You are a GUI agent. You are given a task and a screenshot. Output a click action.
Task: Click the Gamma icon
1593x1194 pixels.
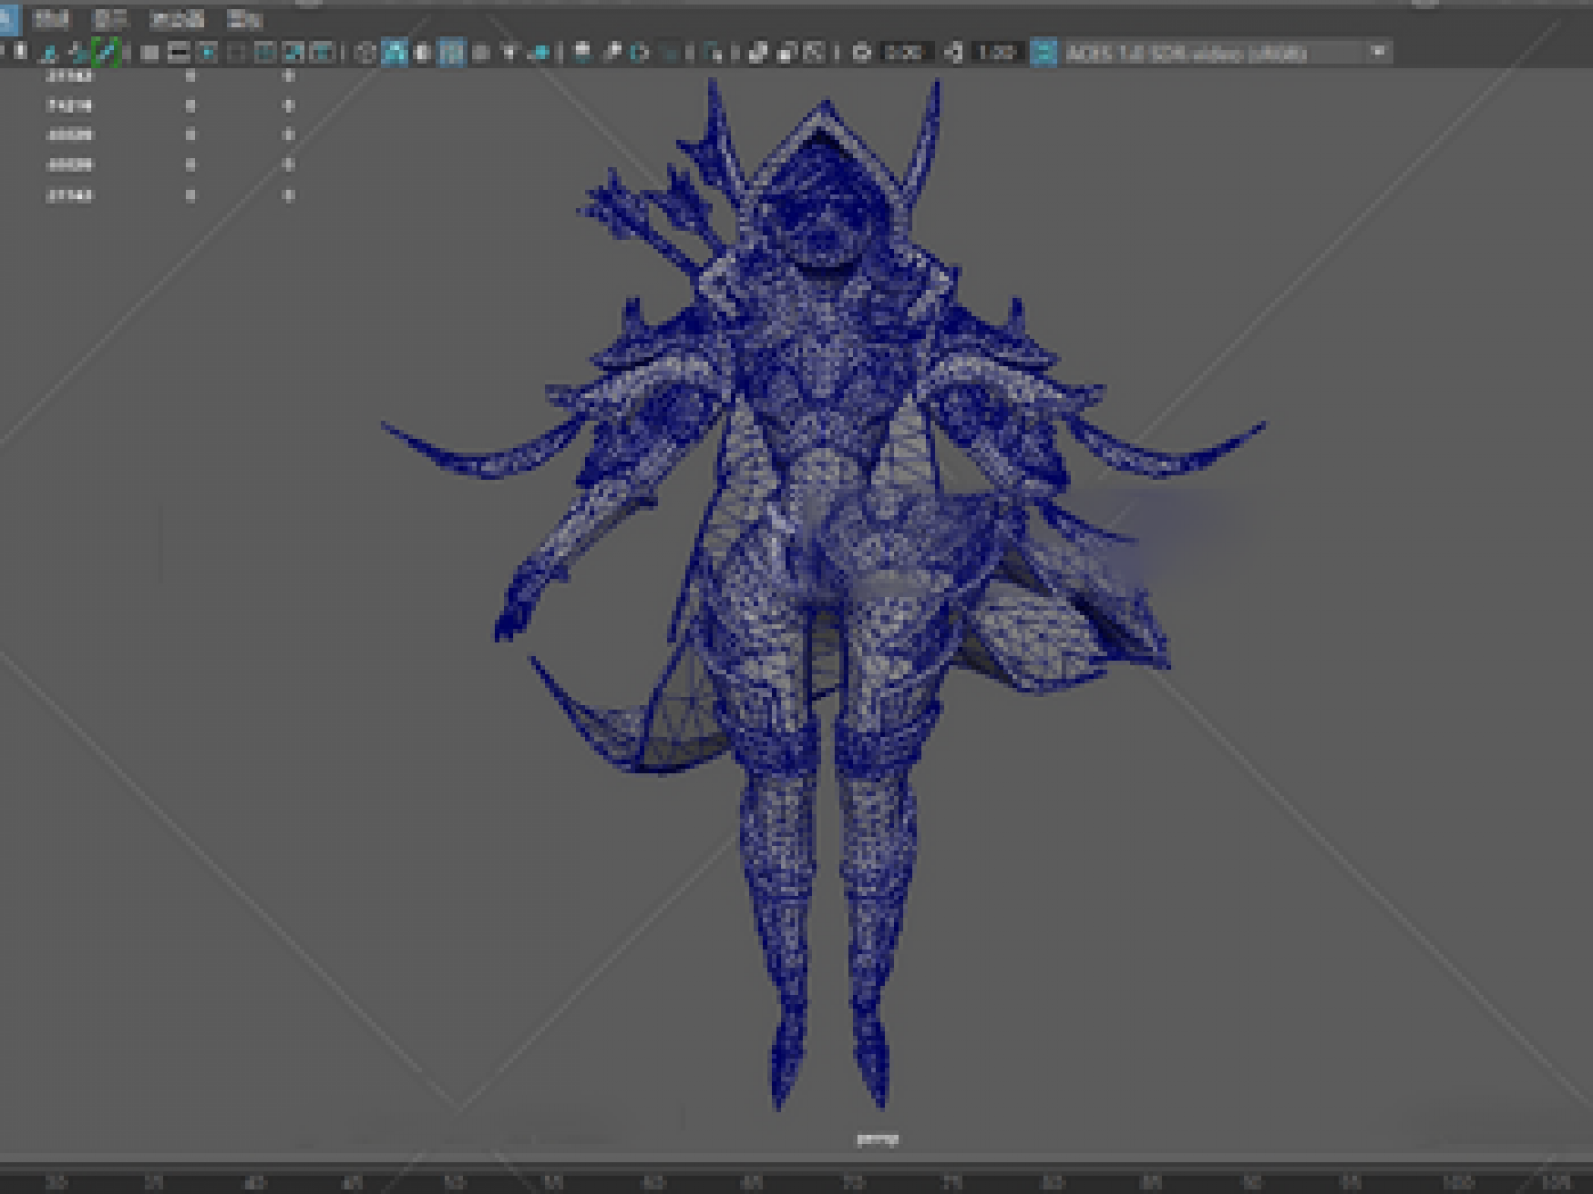pos(953,52)
